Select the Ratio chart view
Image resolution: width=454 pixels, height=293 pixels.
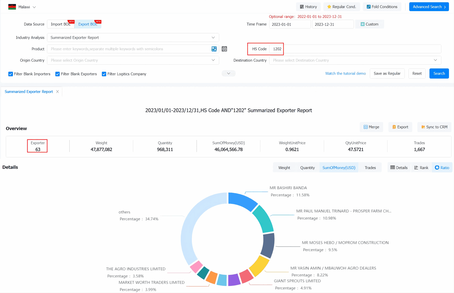(442, 168)
